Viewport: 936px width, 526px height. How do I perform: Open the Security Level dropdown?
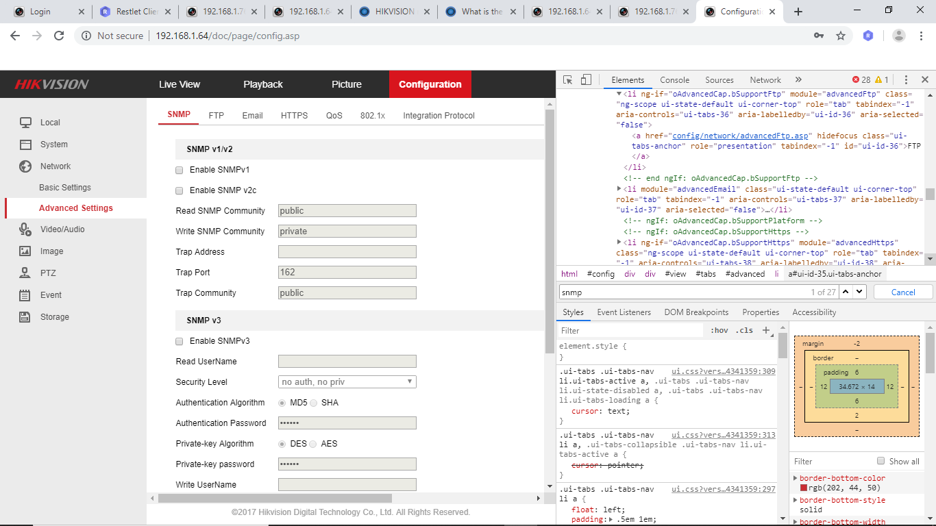(347, 382)
